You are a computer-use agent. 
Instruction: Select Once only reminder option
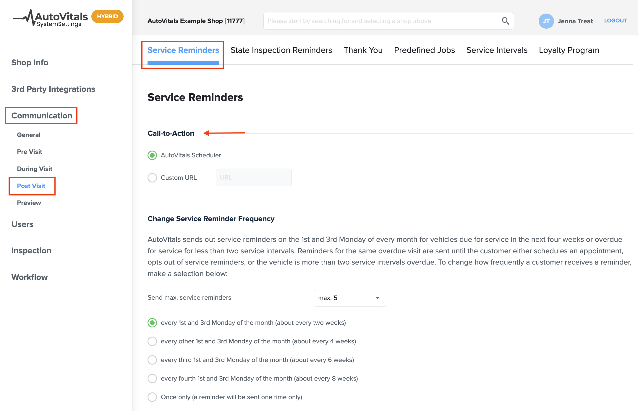(x=152, y=397)
